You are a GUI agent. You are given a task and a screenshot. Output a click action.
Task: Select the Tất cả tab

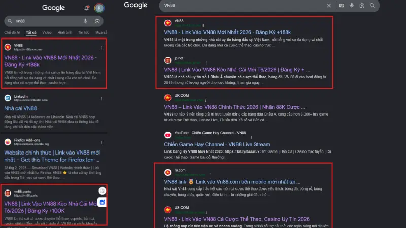coord(31,32)
